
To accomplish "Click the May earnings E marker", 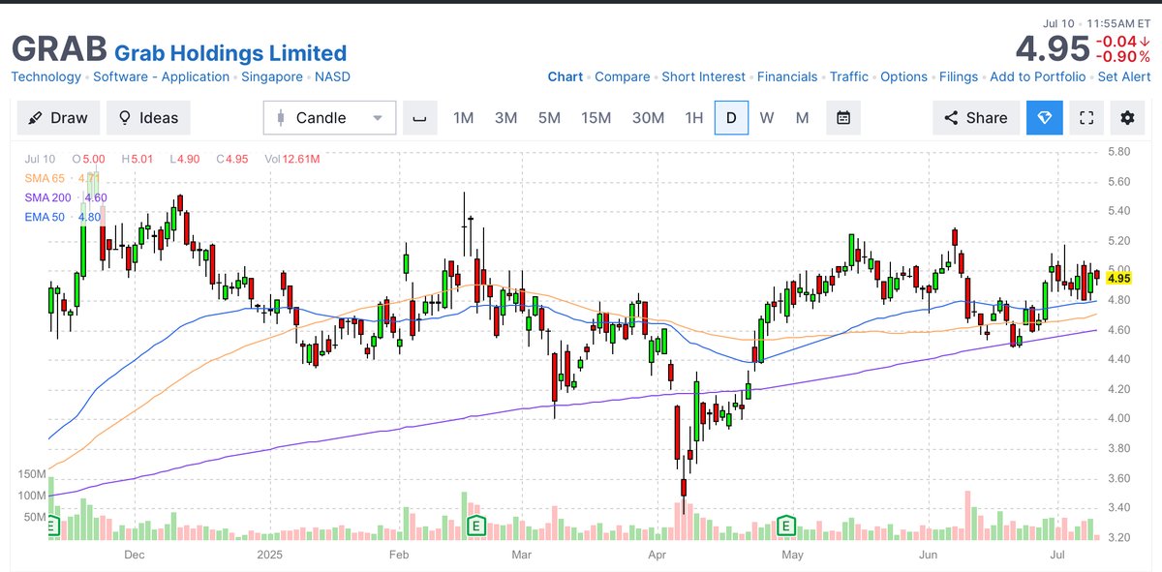I will click(x=786, y=526).
